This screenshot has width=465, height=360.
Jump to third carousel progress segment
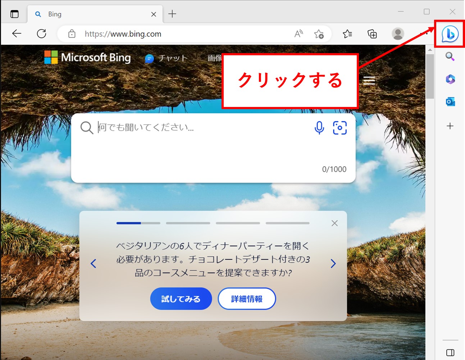pos(238,223)
